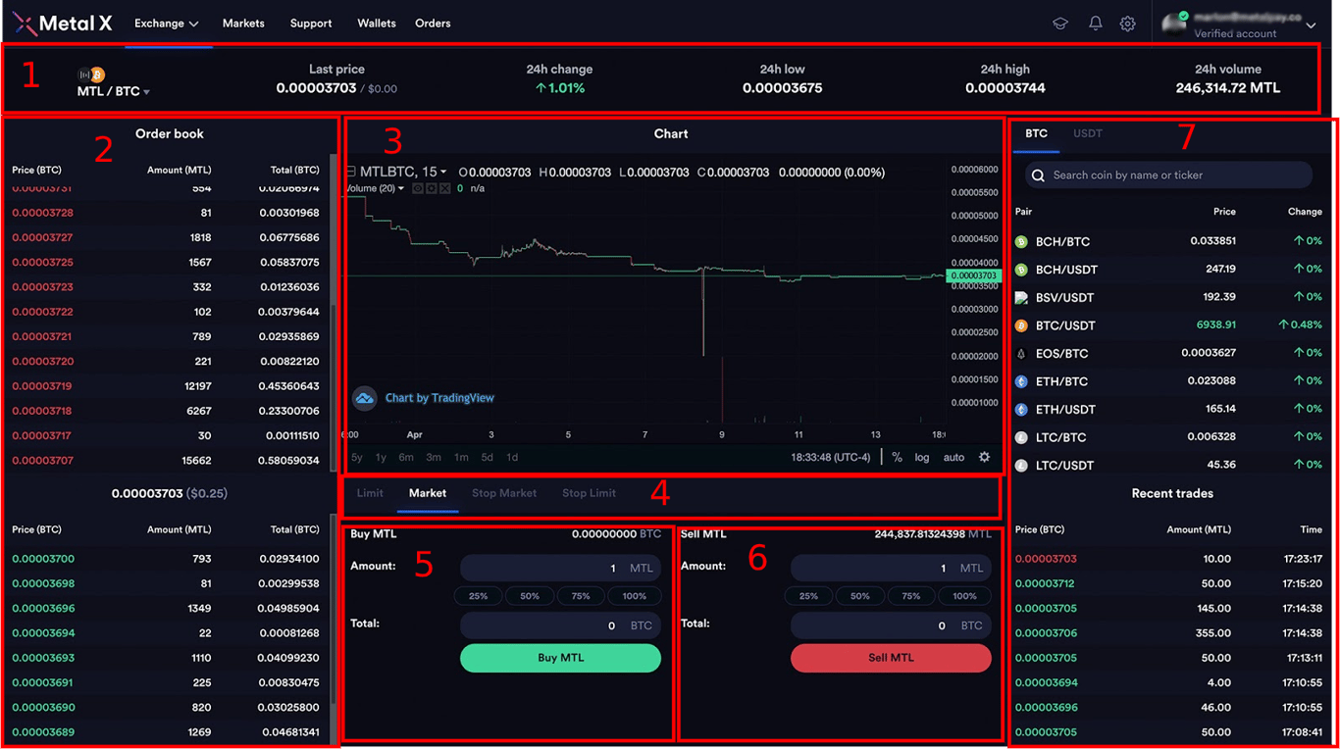Click the Buy MTL button

point(560,658)
